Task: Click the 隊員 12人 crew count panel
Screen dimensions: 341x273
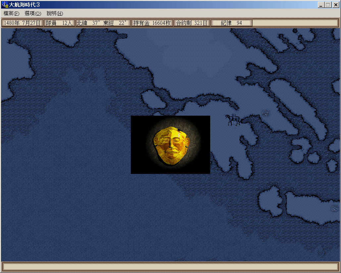Action: (59, 23)
